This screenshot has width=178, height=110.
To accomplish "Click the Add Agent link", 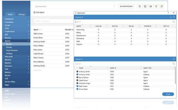I will coord(39,12).
